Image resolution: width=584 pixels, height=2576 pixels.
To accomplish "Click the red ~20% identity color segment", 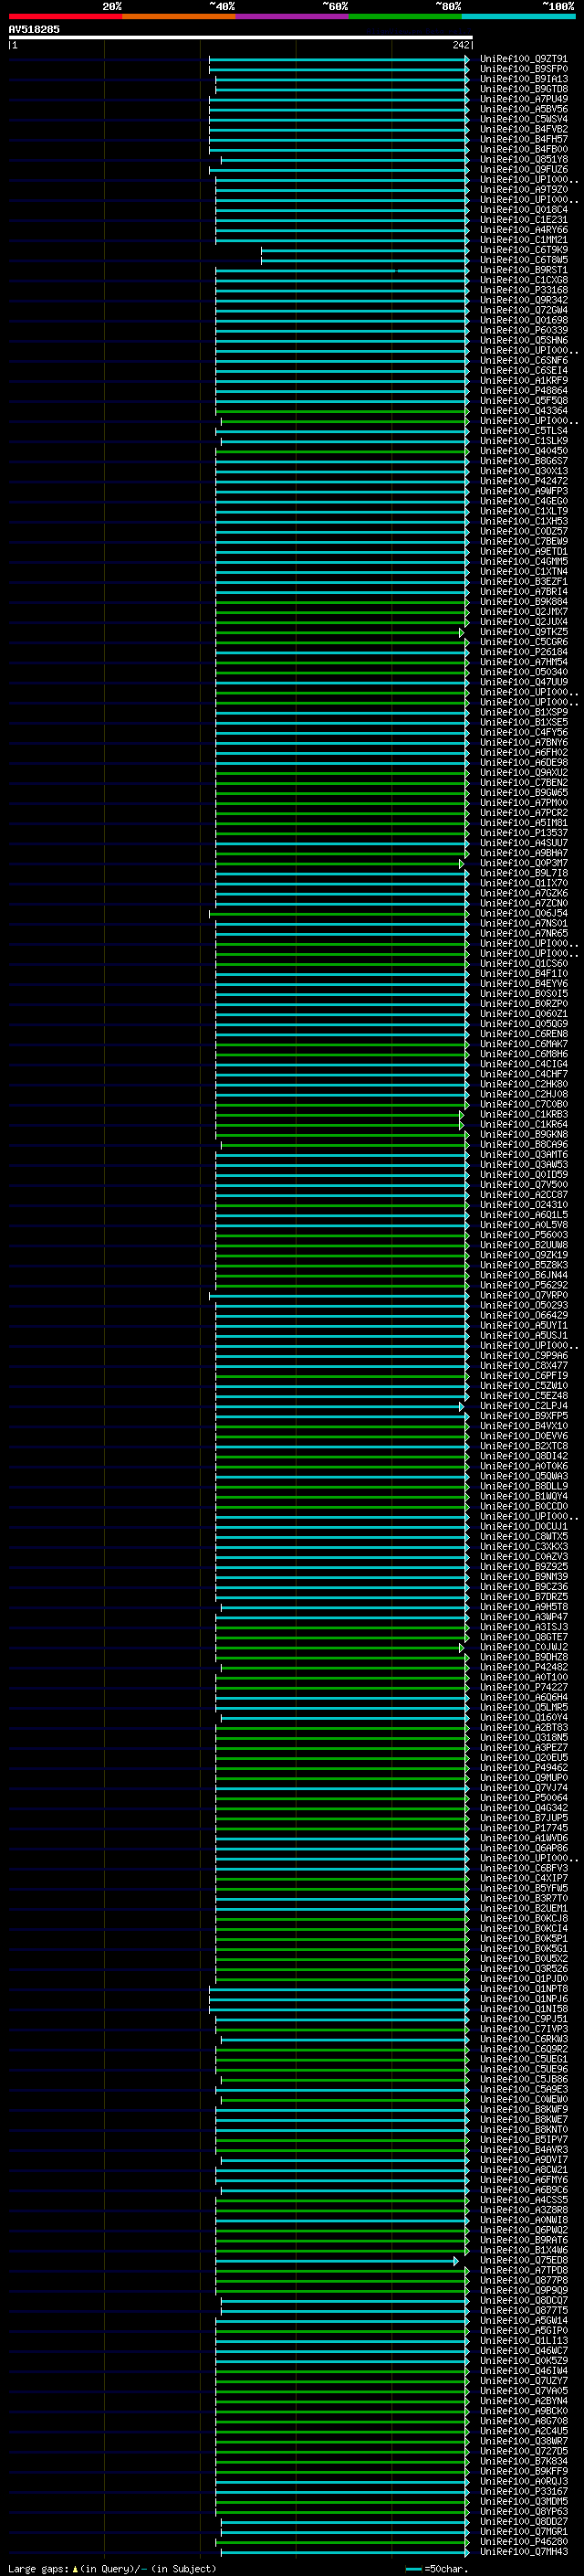I will coord(65,16).
